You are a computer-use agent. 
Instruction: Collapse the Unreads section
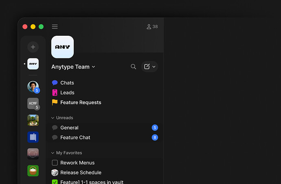53,118
